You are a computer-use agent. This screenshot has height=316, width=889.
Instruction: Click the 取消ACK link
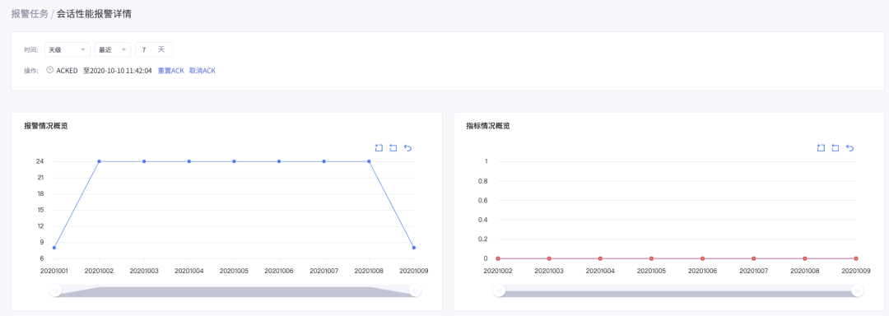[x=202, y=71]
